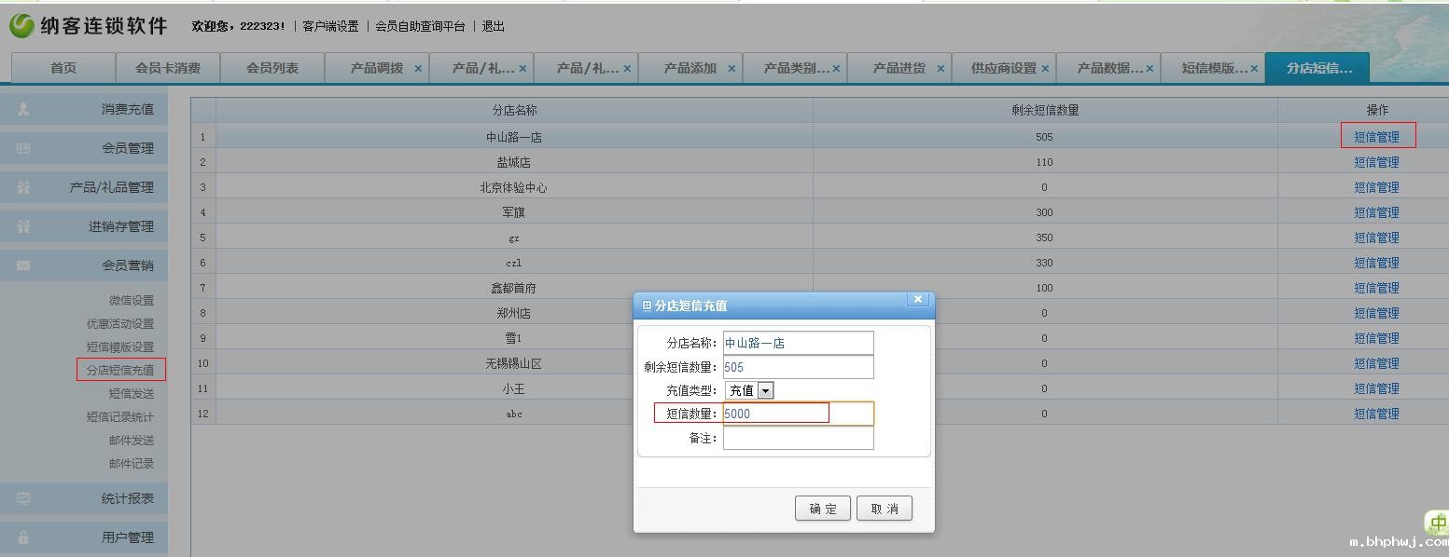Screen dimensions: 1449x557
Task: Click the green 纳客连锁软件 logo icon
Action: coord(21,26)
